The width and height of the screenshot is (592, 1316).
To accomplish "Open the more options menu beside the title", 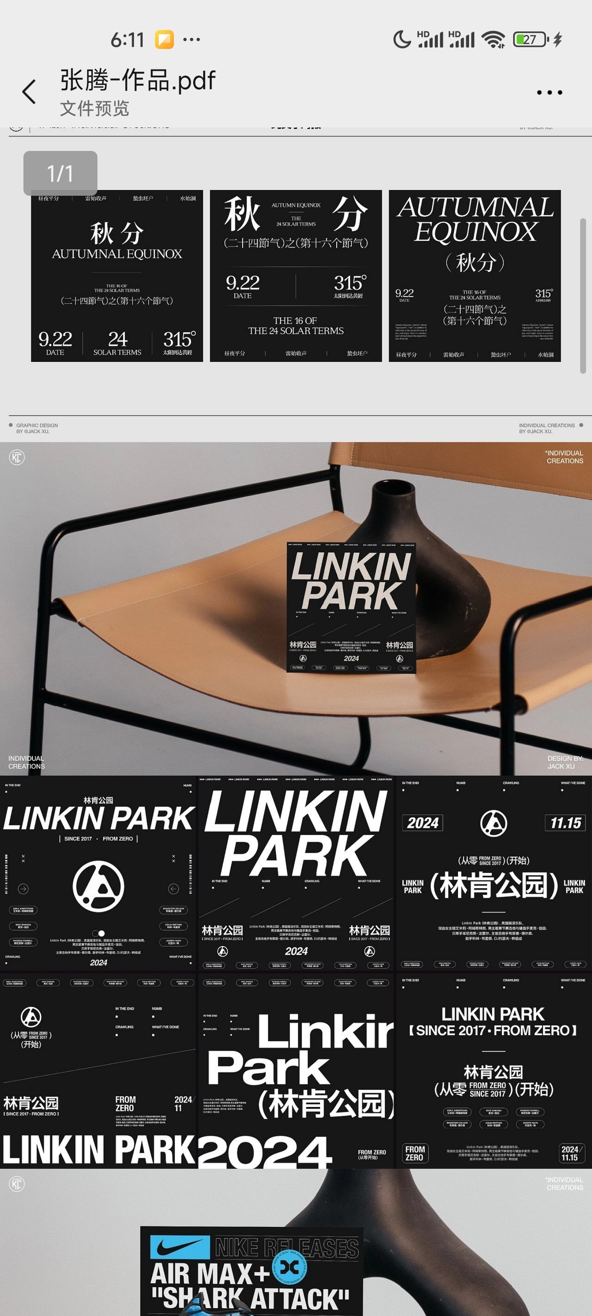I will (x=550, y=92).
